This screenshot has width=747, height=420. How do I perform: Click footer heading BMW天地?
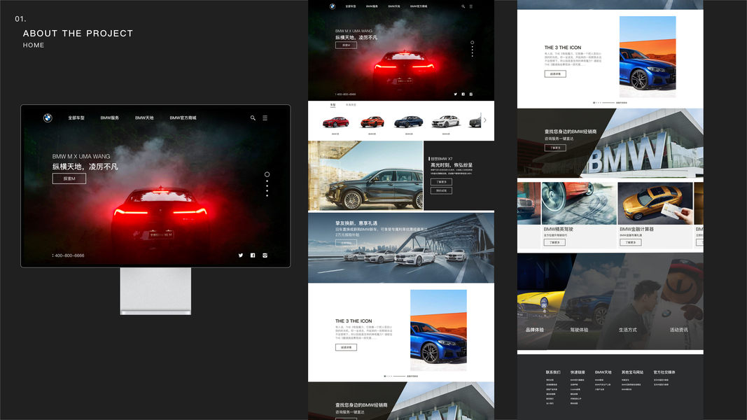tap(603, 372)
